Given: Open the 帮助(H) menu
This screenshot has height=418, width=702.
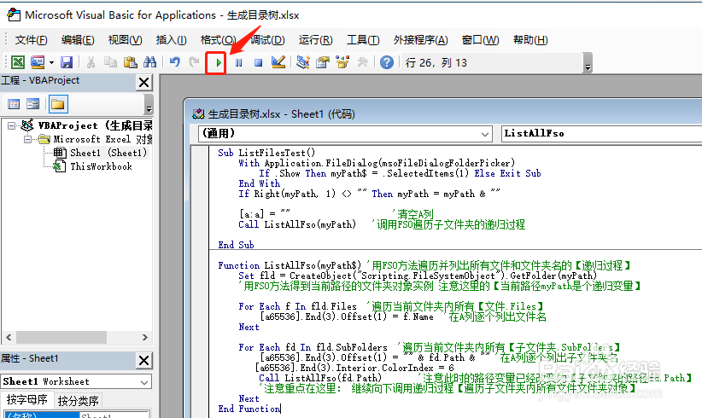Looking at the screenshot, I should [x=530, y=40].
